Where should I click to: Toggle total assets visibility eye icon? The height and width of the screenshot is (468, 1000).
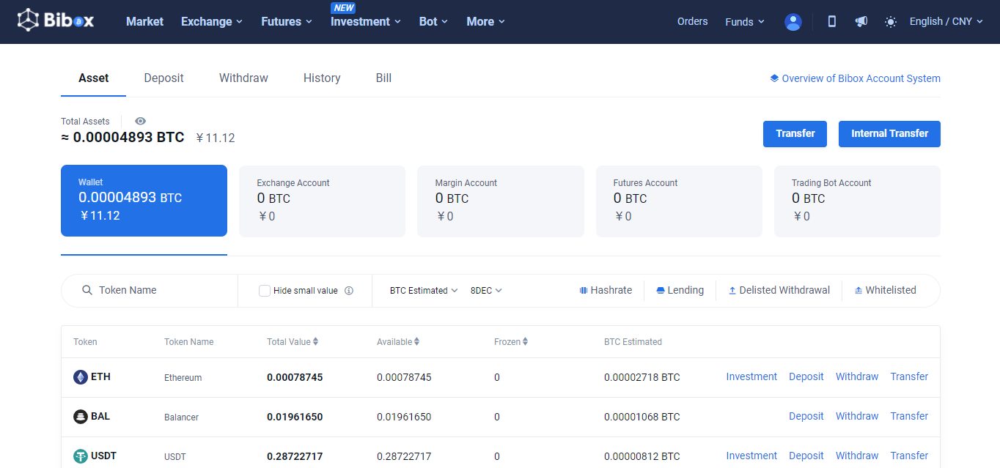[x=140, y=122]
